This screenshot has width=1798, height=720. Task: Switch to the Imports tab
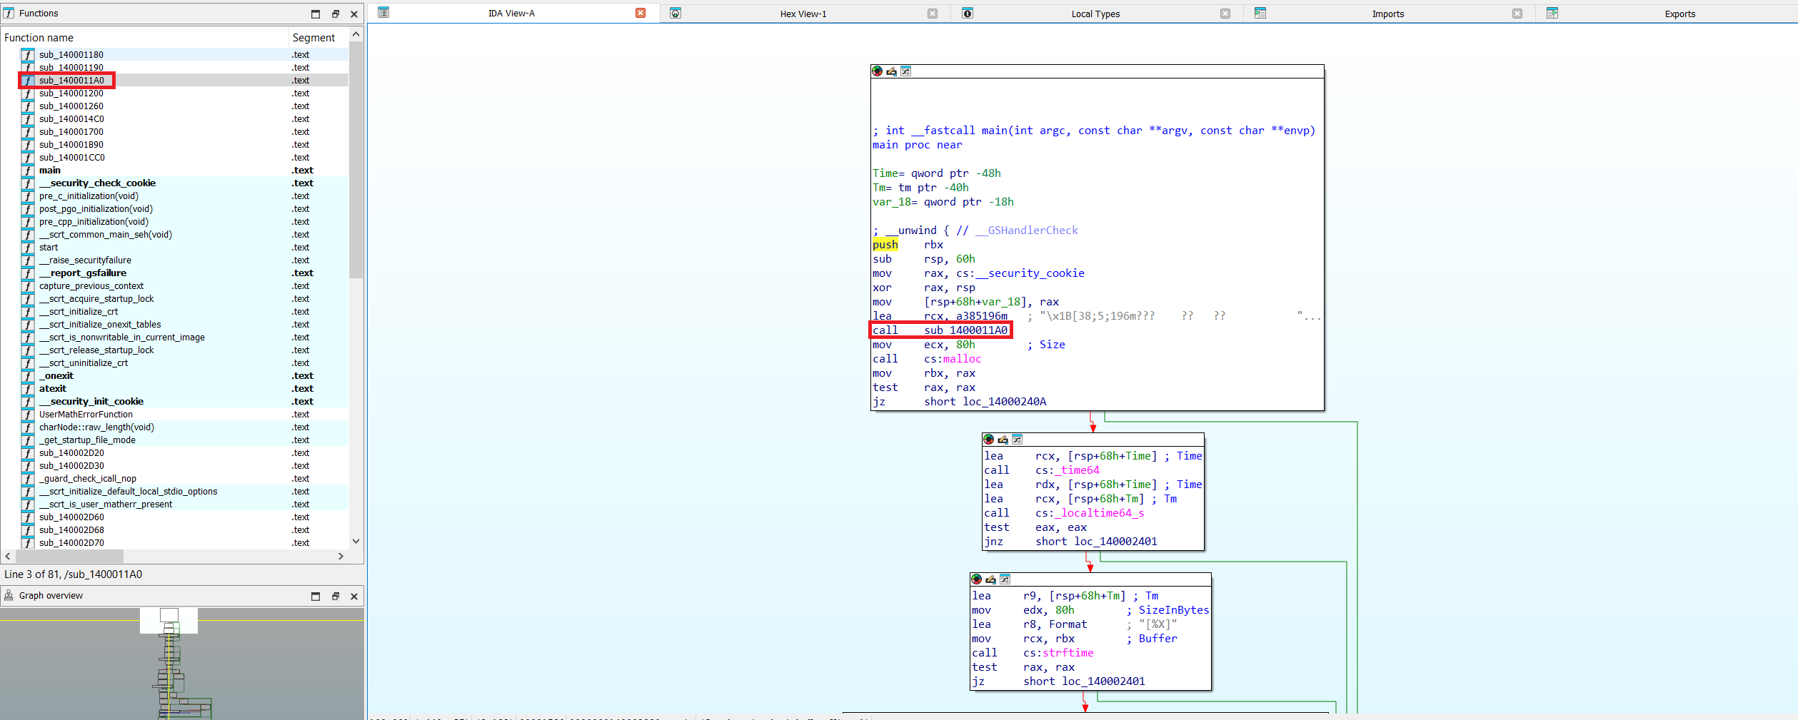(x=1387, y=14)
